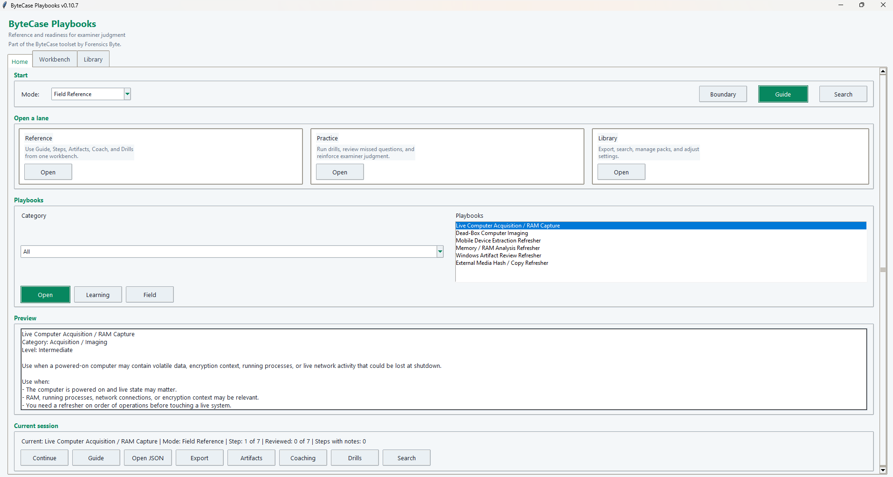Select Live Computer Acquisition / RAM Capture playbook
This screenshot has width=893, height=477.
(x=661, y=225)
